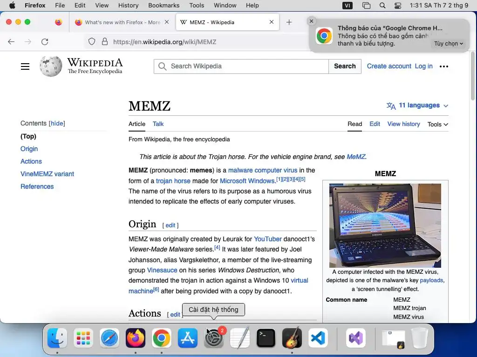
Task: Click the site security padlock icon
Action: tap(105, 42)
